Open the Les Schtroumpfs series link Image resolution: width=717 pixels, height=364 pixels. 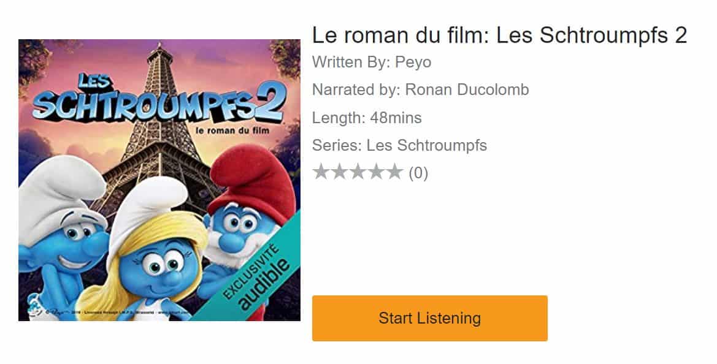point(426,145)
